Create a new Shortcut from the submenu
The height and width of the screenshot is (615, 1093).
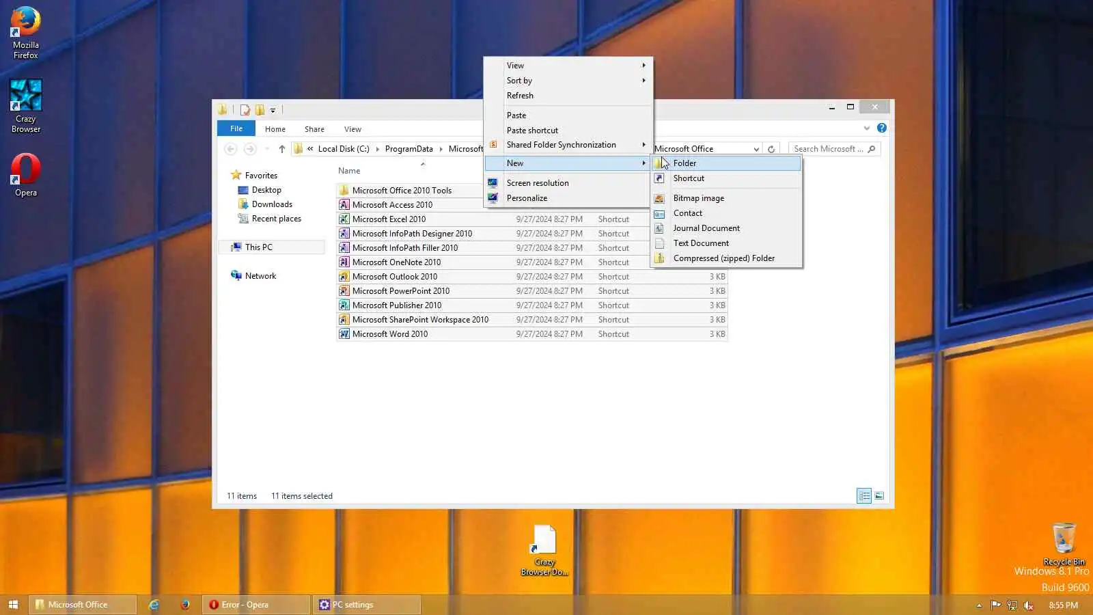tap(726, 178)
